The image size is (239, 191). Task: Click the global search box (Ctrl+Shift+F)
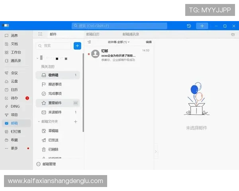pos(119,26)
